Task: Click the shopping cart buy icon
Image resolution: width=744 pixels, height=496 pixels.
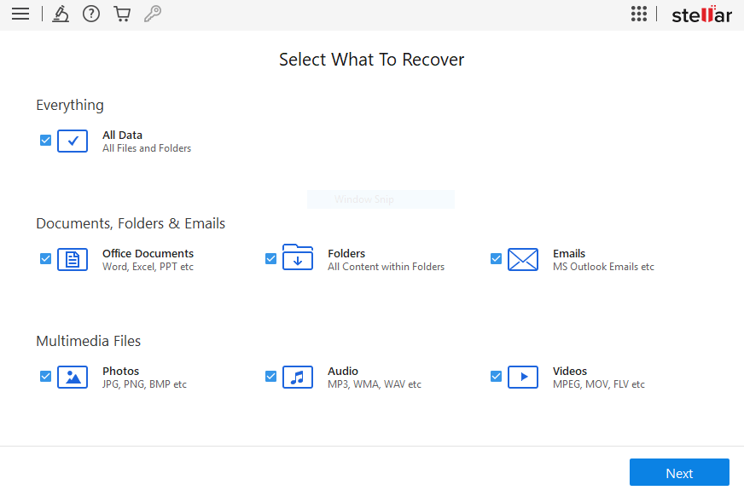Action: pos(122,14)
